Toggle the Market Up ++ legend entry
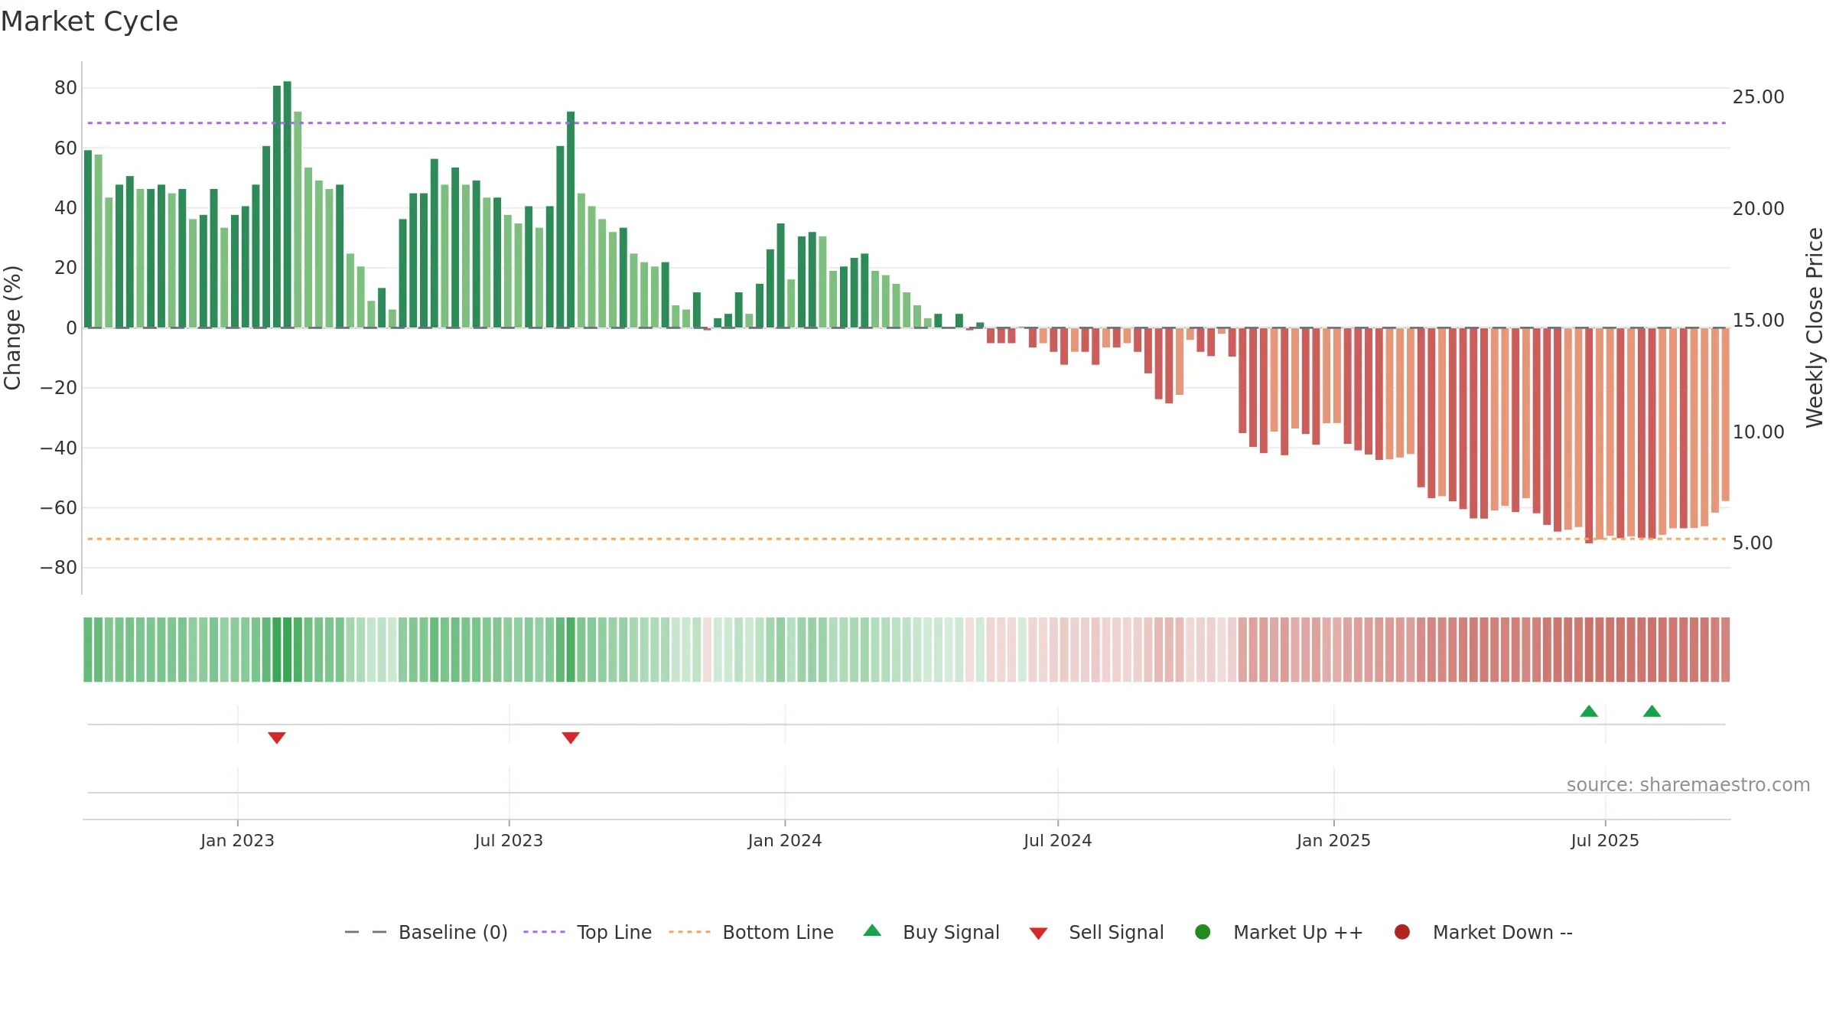 (1279, 932)
